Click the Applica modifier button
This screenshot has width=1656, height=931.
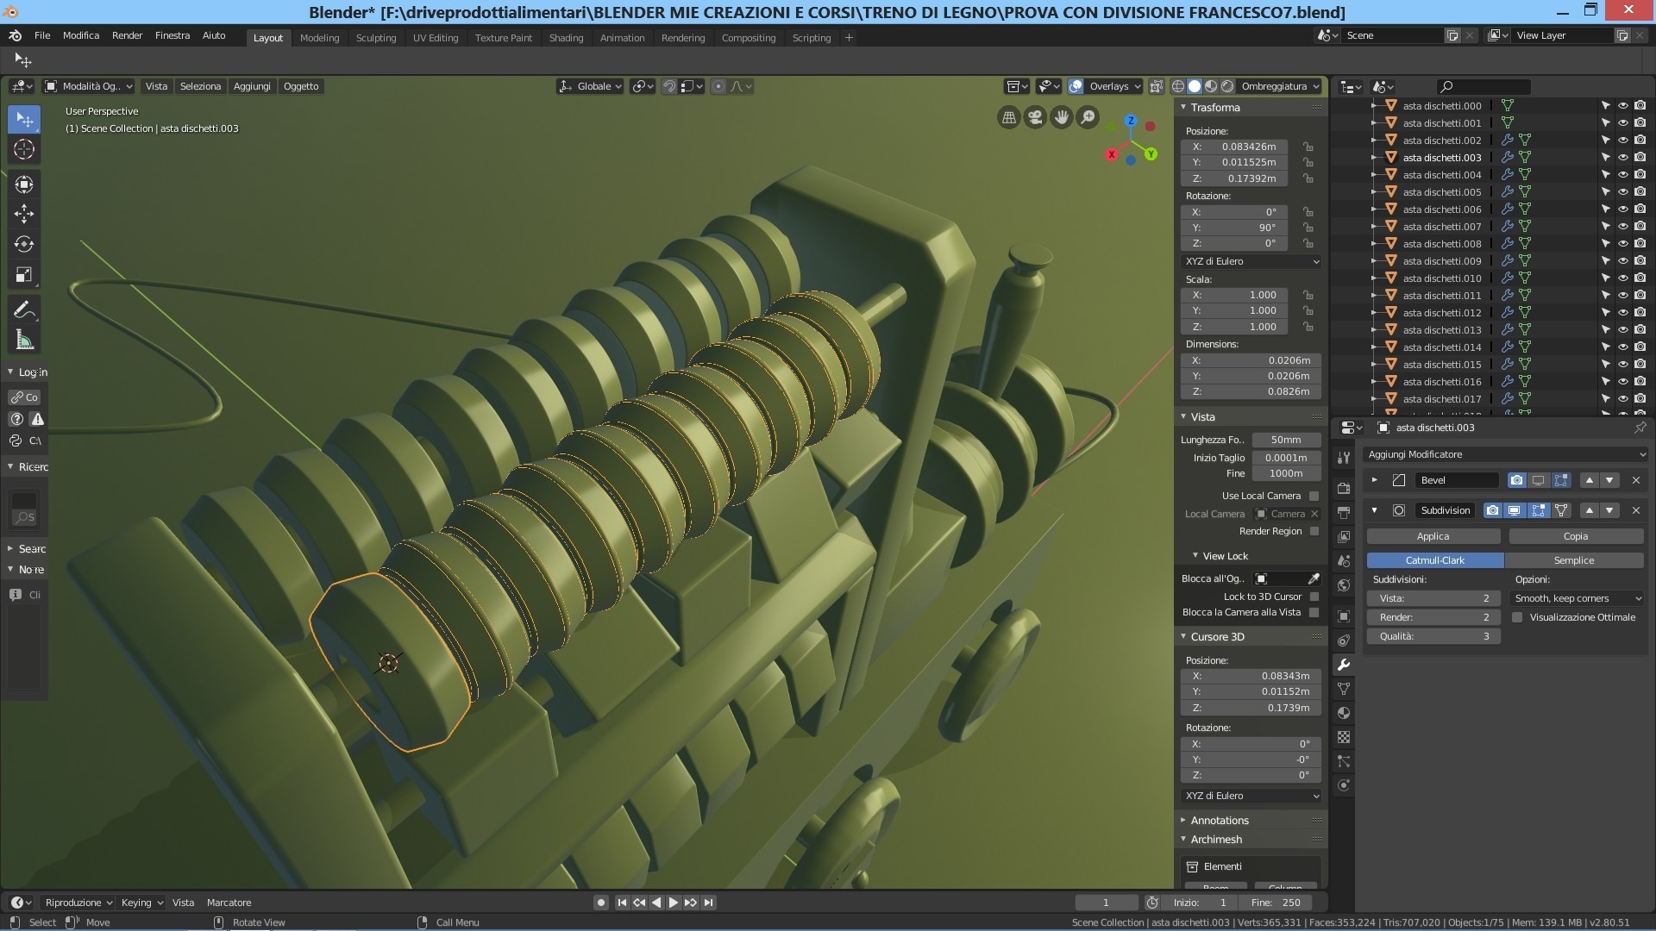pyautogui.click(x=1433, y=536)
